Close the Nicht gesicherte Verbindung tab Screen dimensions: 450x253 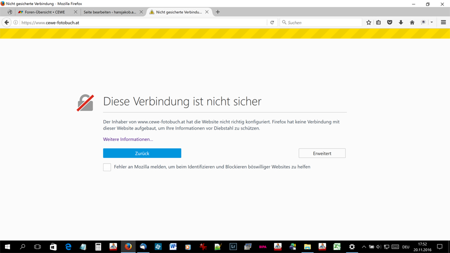[207, 12]
